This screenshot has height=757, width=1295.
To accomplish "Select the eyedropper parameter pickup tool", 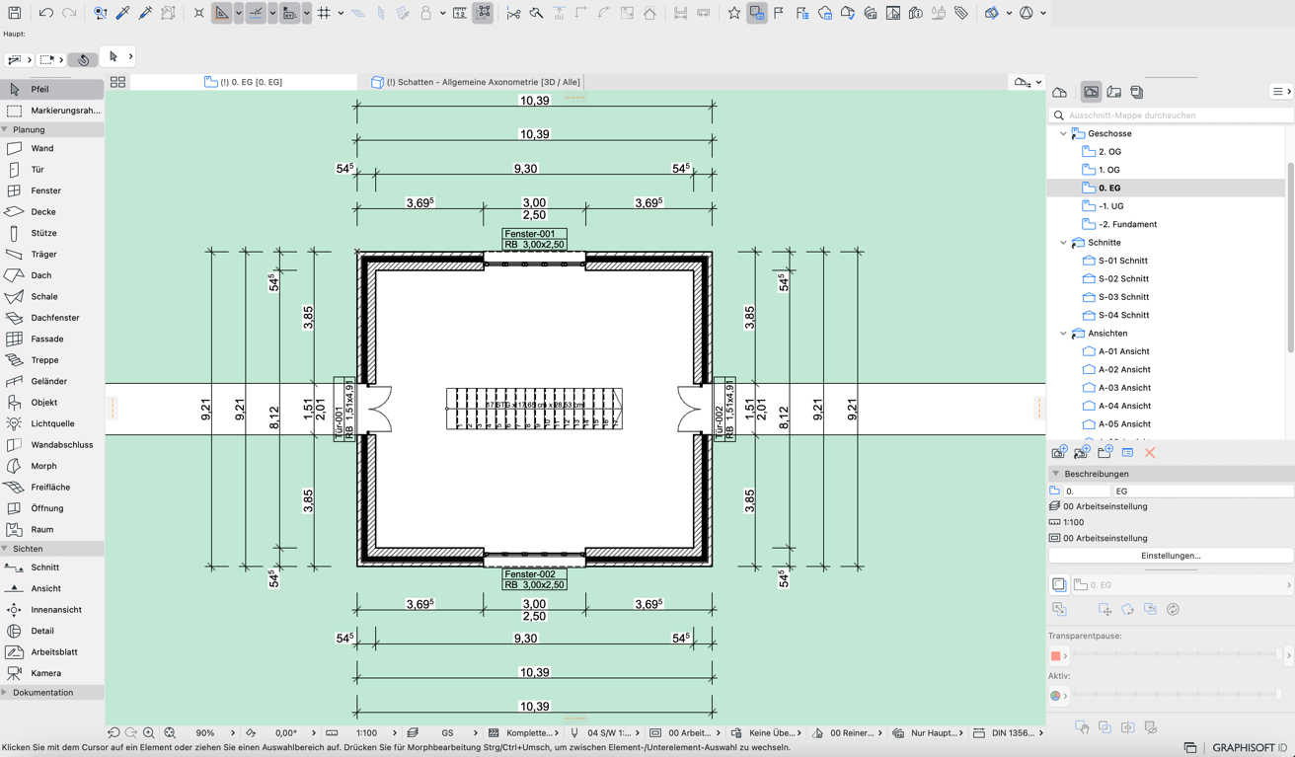I will click(122, 13).
